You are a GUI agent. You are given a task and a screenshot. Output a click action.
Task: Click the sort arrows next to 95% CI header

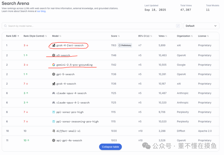coord(151,36)
